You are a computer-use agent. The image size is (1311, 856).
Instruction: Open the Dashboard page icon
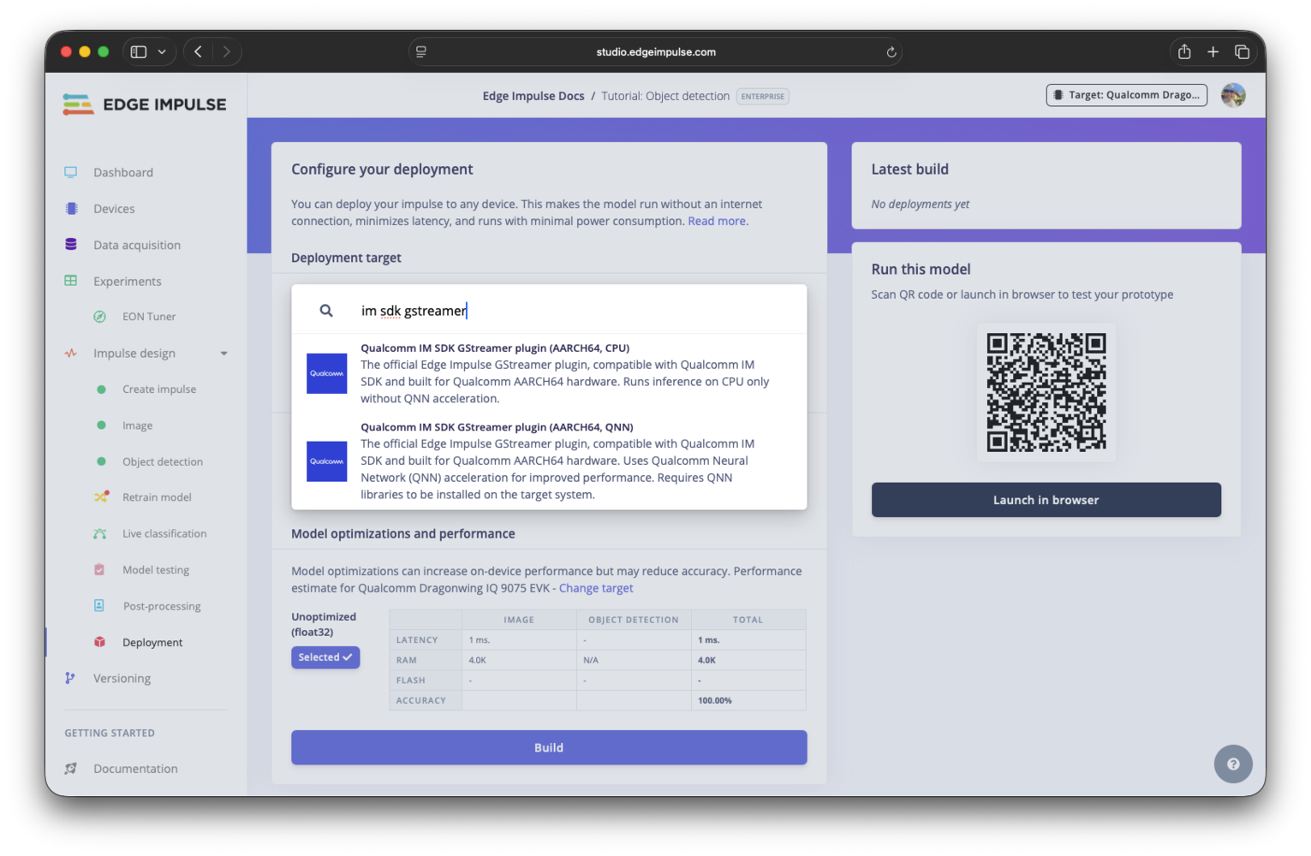click(71, 172)
